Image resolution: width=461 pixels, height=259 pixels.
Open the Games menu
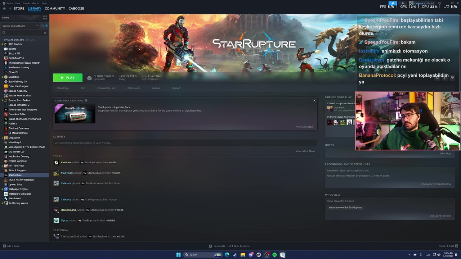click(36, 3)
